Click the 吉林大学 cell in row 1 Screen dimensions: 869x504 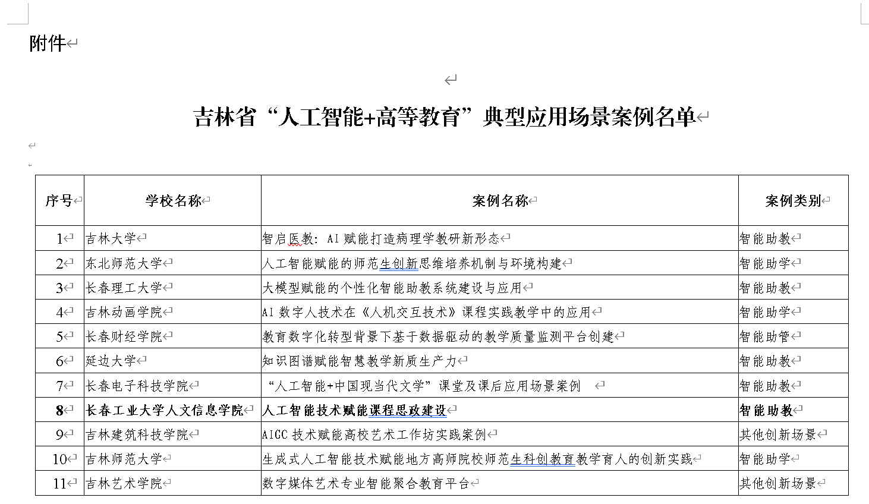111,239
